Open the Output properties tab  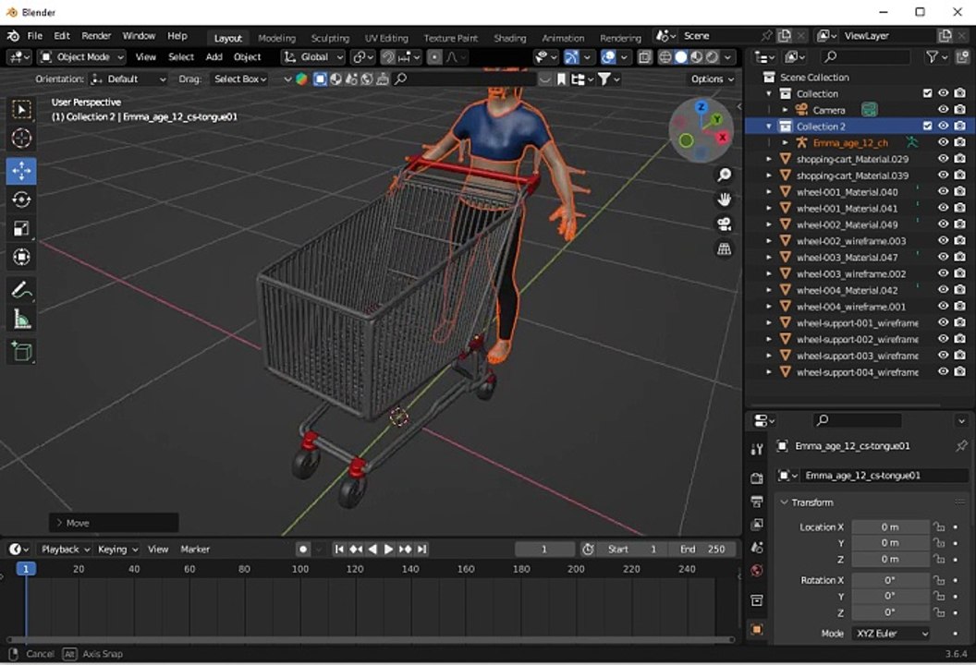757,502
